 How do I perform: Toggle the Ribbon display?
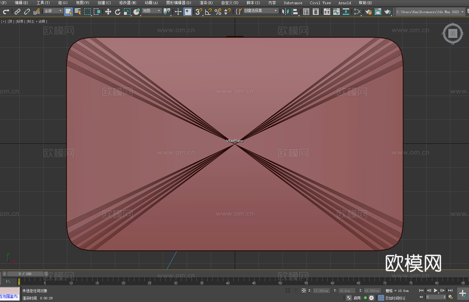[327, 12]
